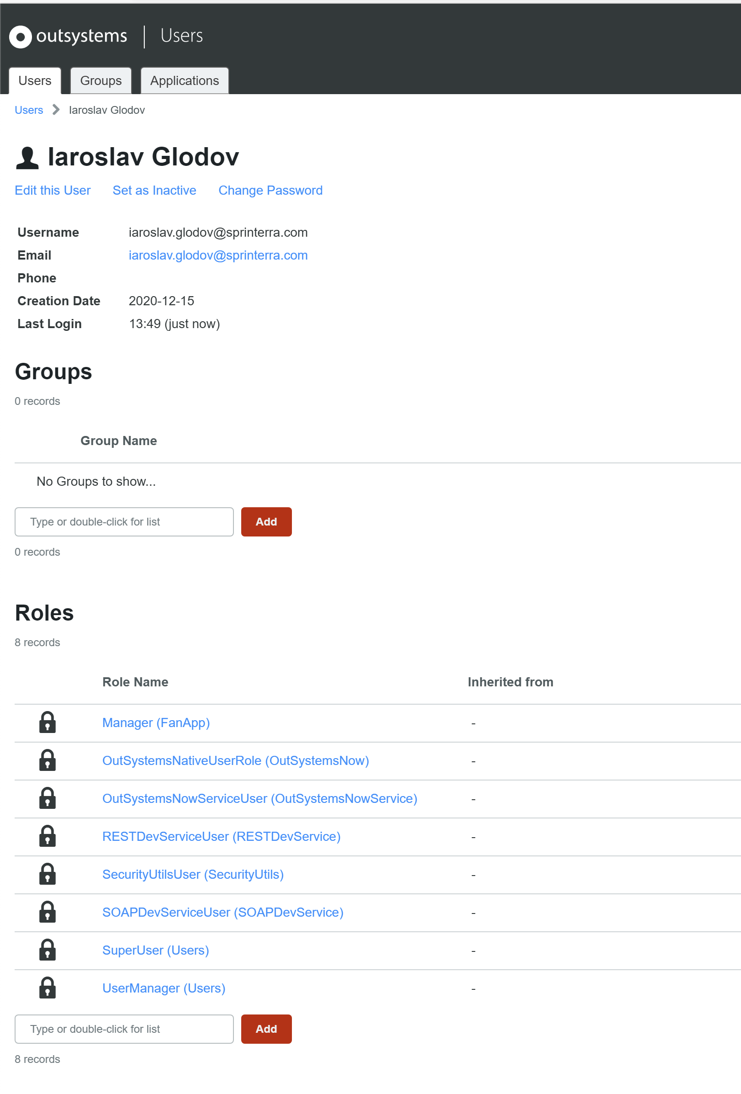Screen dimensions: 741x1094
Task: Click the Groups section heading
Action: click(53, 372)
